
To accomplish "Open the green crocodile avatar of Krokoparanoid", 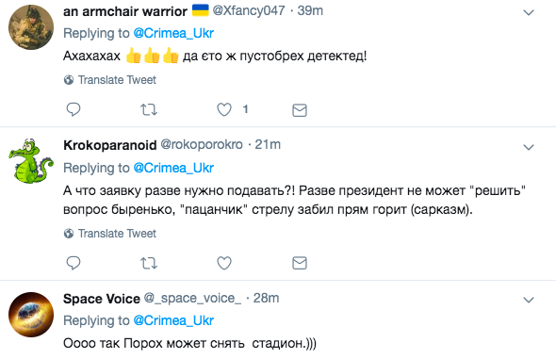I will coord(31,162).
